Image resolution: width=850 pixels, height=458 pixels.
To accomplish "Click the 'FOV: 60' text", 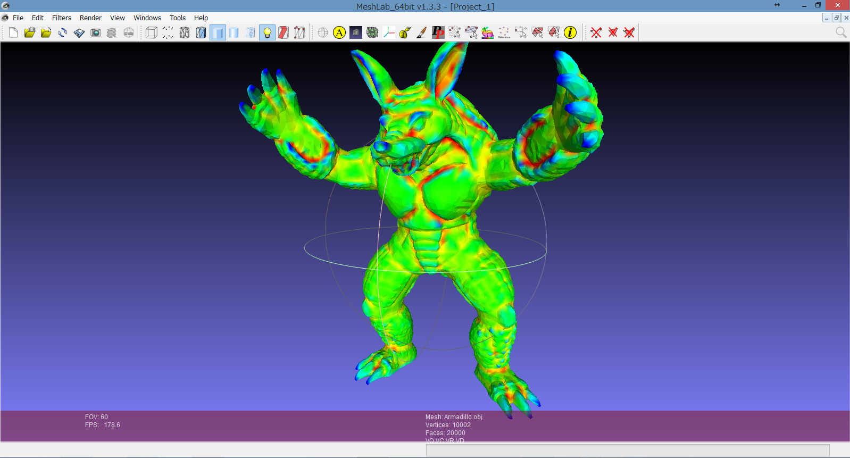I will pos(96,417).
